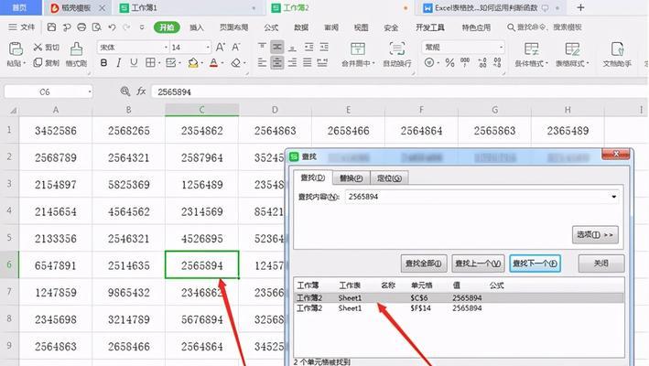Image resolution: width=649 pixels, height=366 pixels.
Task: Select the 格式刷 format painter brush
Action: (x=76, y=48)
